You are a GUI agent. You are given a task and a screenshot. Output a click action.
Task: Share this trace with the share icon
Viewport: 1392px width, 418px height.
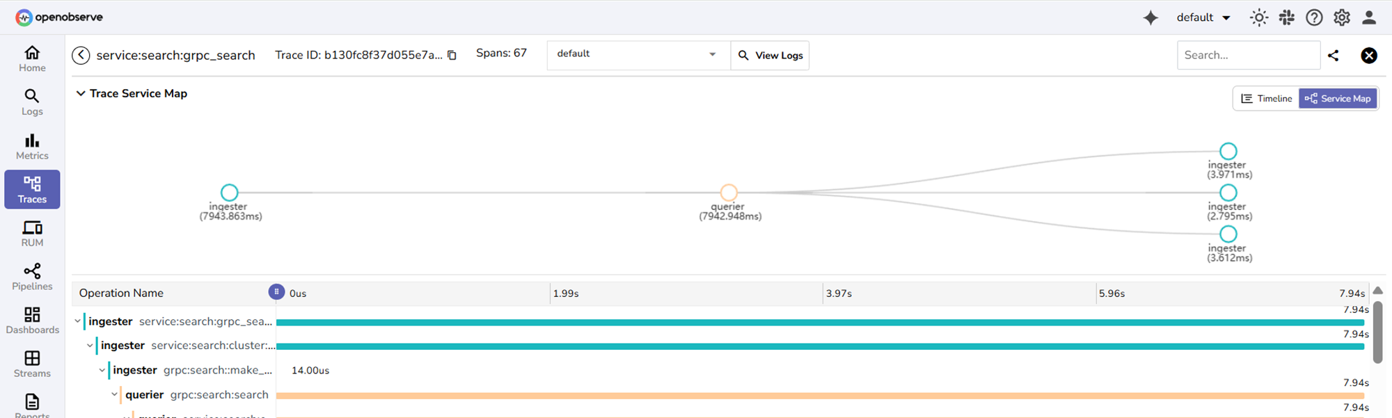point(1333,56)
